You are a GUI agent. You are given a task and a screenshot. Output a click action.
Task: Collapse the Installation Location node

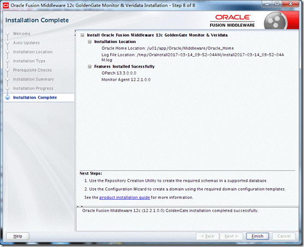pyautogui.click(x=90, y=42)
